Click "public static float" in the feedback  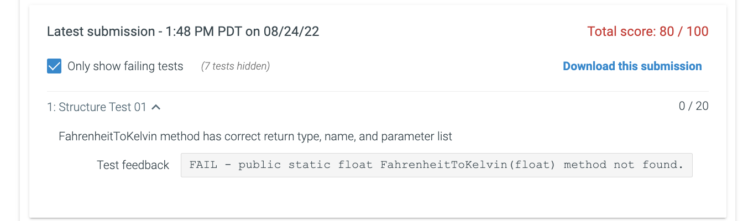coord(306,165)
